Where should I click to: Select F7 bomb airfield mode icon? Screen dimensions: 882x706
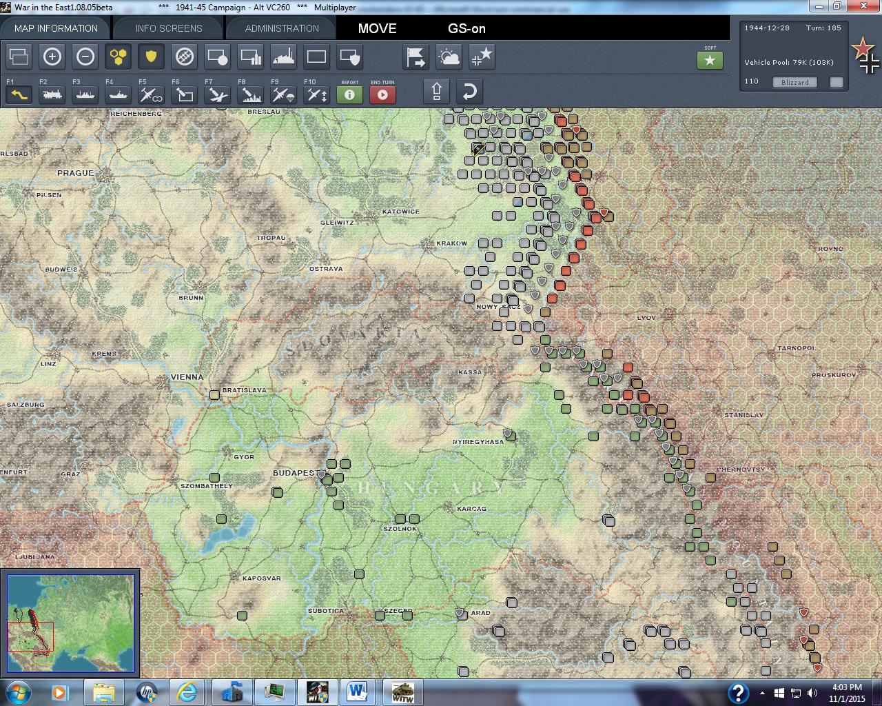(x=218, y=94)
